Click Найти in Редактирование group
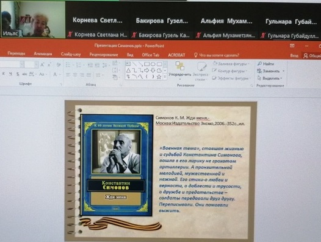Screen dimensions: 321x242 265,64
